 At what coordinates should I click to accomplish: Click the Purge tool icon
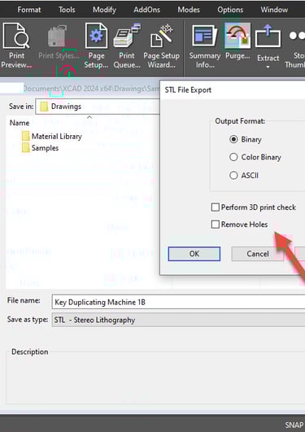click(237, 36)
